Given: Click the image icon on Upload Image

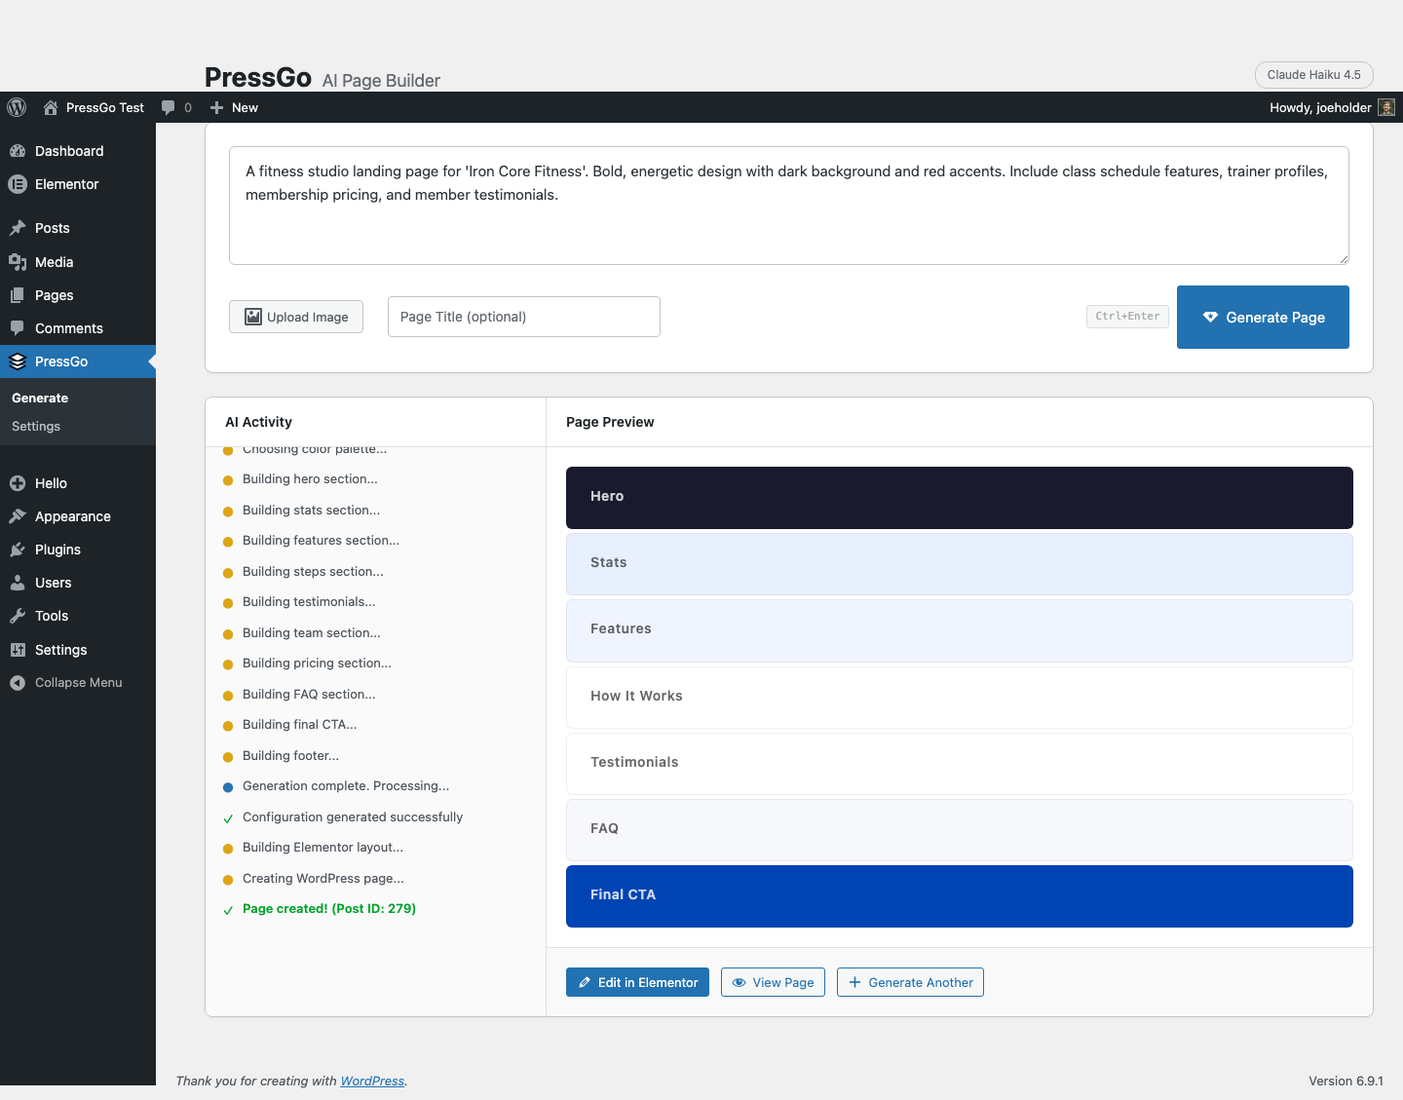Looking at the screenshot, I should tap(253, 317).
